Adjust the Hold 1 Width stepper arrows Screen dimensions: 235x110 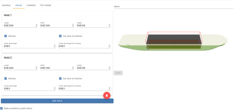pyautogui.click(x=73, y=26)
